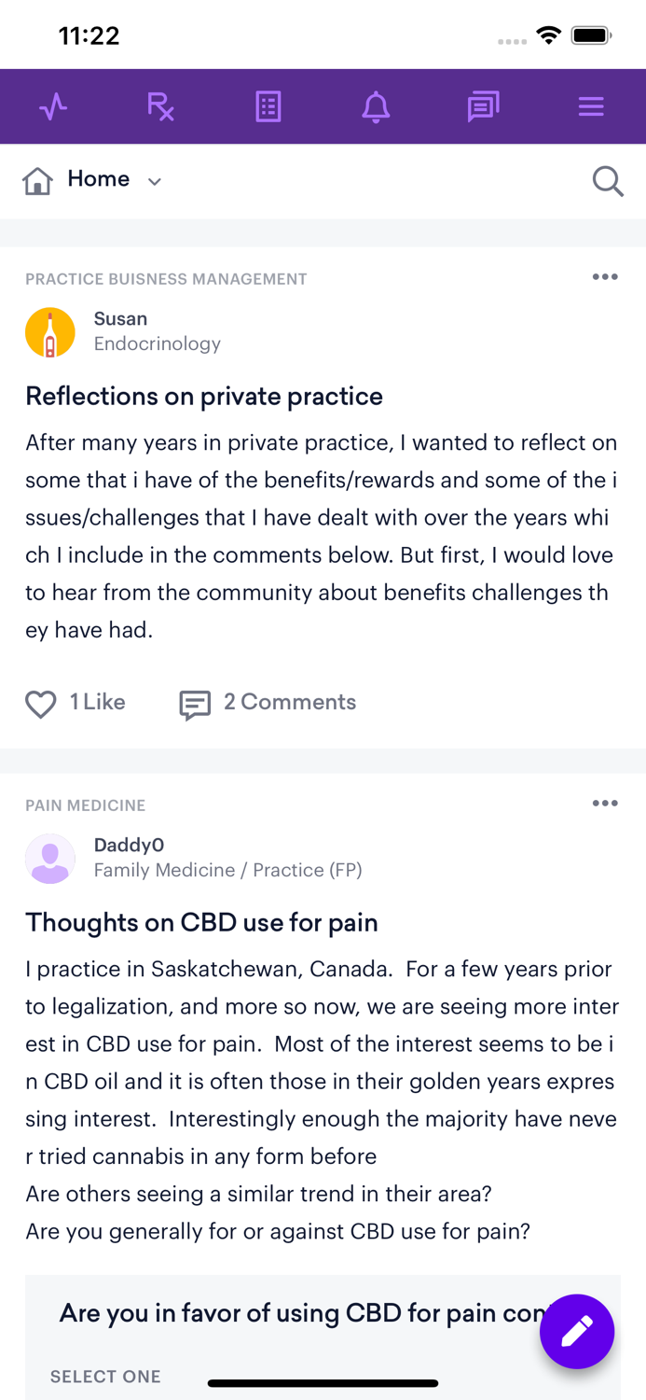Open overflow menu on Daddy0's post

pyautogui.click(x=604, y=803)
